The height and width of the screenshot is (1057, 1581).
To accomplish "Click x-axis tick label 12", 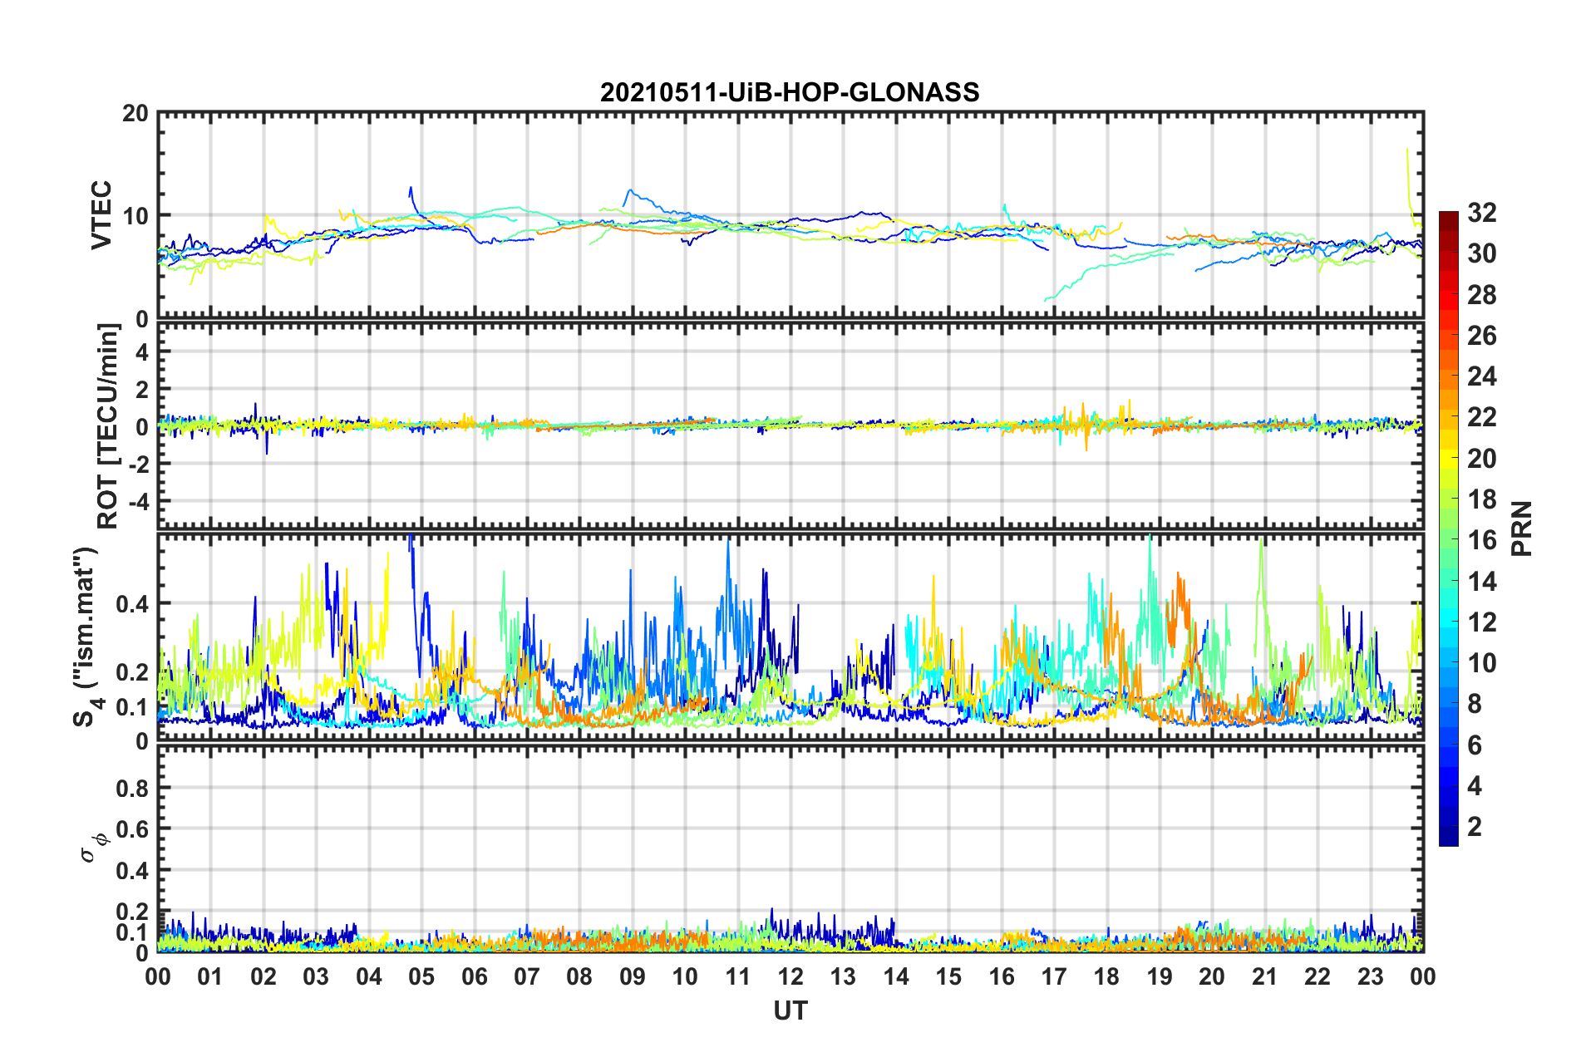I will tap(790, 976).
